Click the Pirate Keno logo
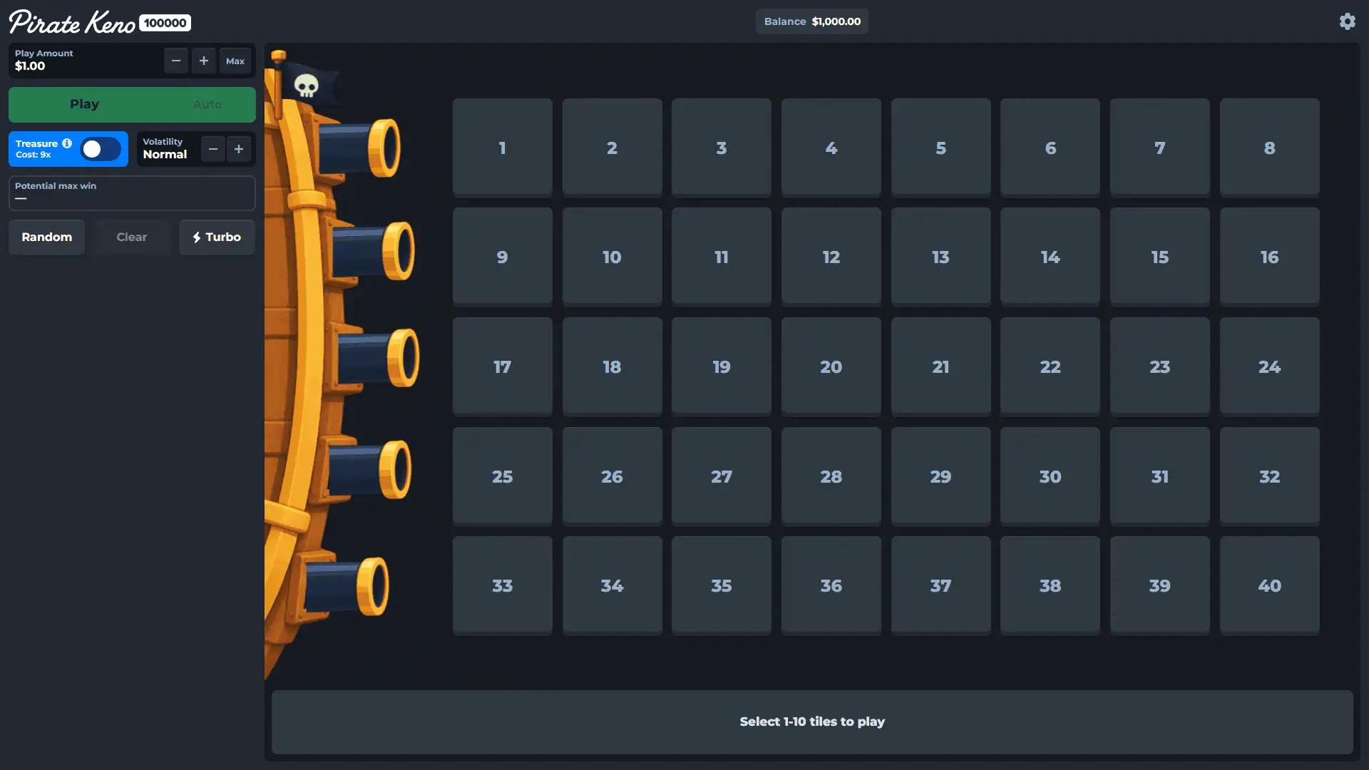Image resolution: width=1369 pixels, height=770 pixels. tap(72, 23)
